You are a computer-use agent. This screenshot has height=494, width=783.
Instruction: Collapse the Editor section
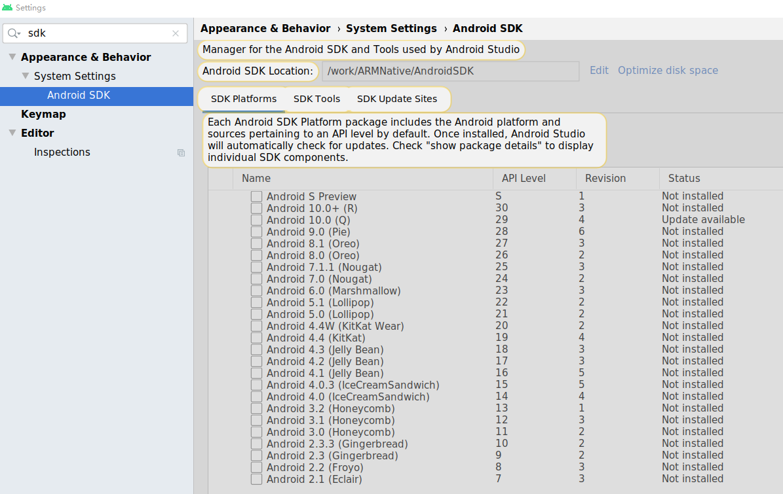[12, 133]
